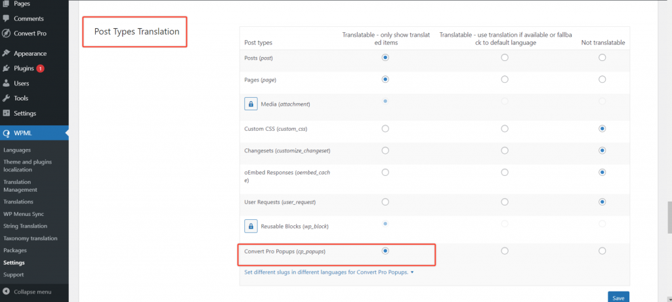Click the Plugins update count badge
The height and width of the screenshot is (302, 672).
40,68
